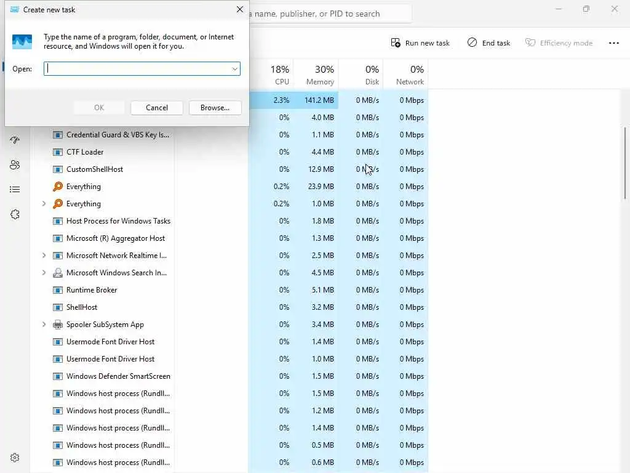Open the Users page in the sidebar

(x=15, y=165)
